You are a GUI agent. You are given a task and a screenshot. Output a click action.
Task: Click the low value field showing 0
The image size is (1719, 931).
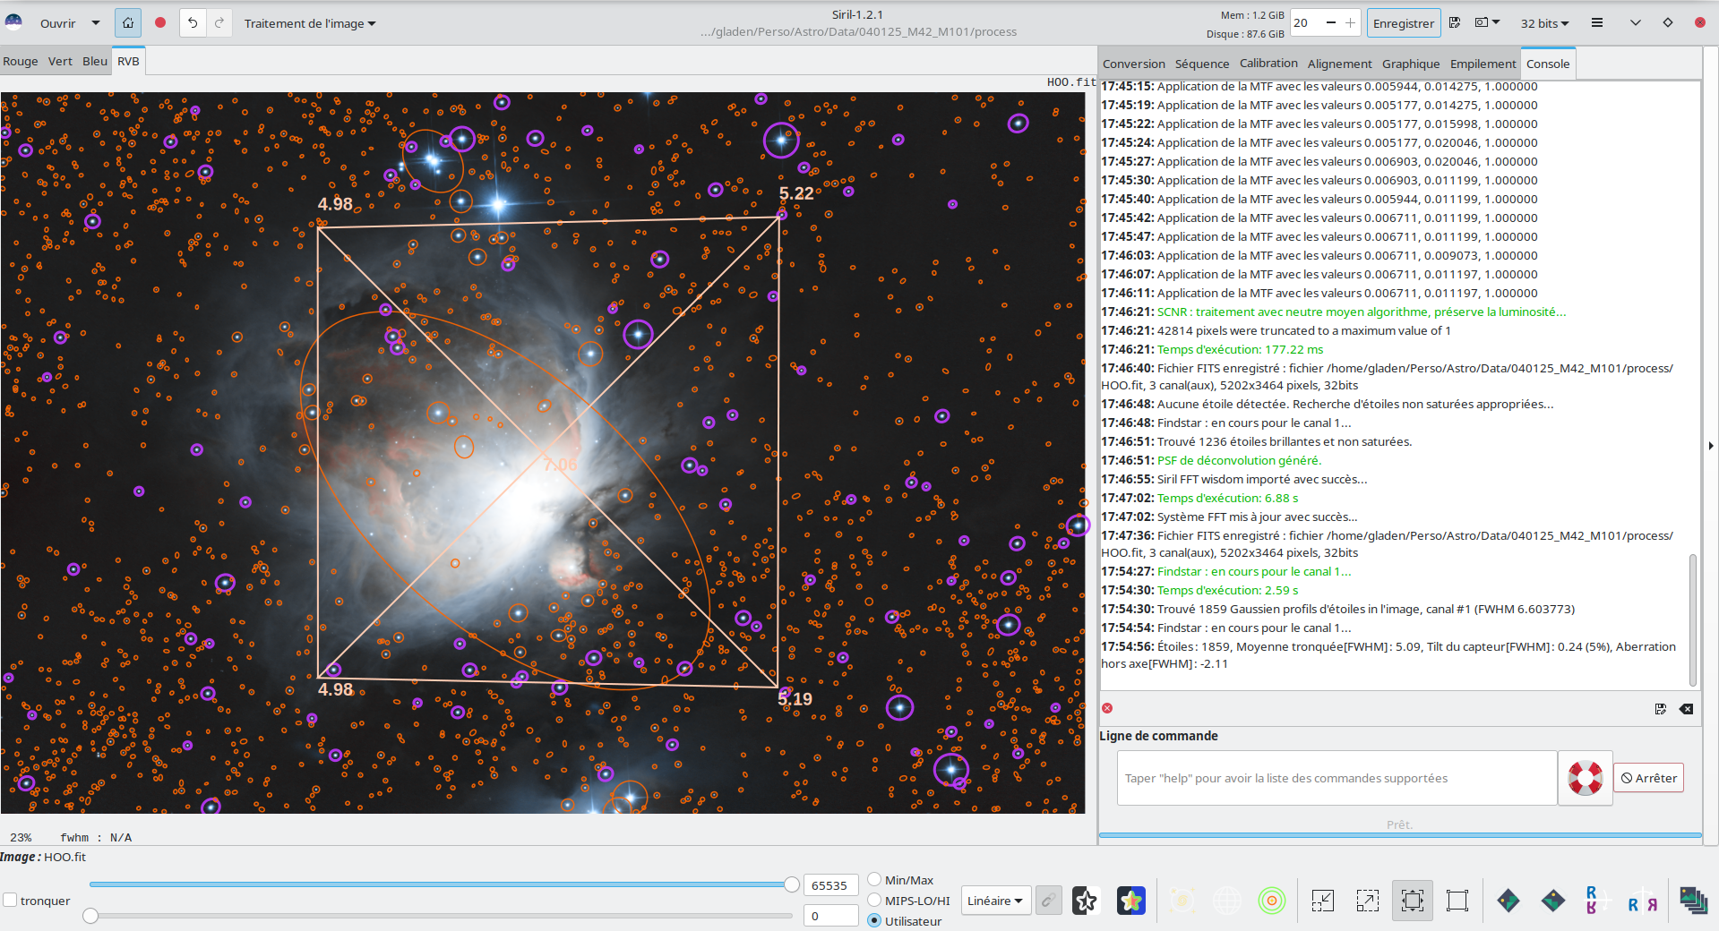click(830, 916)
